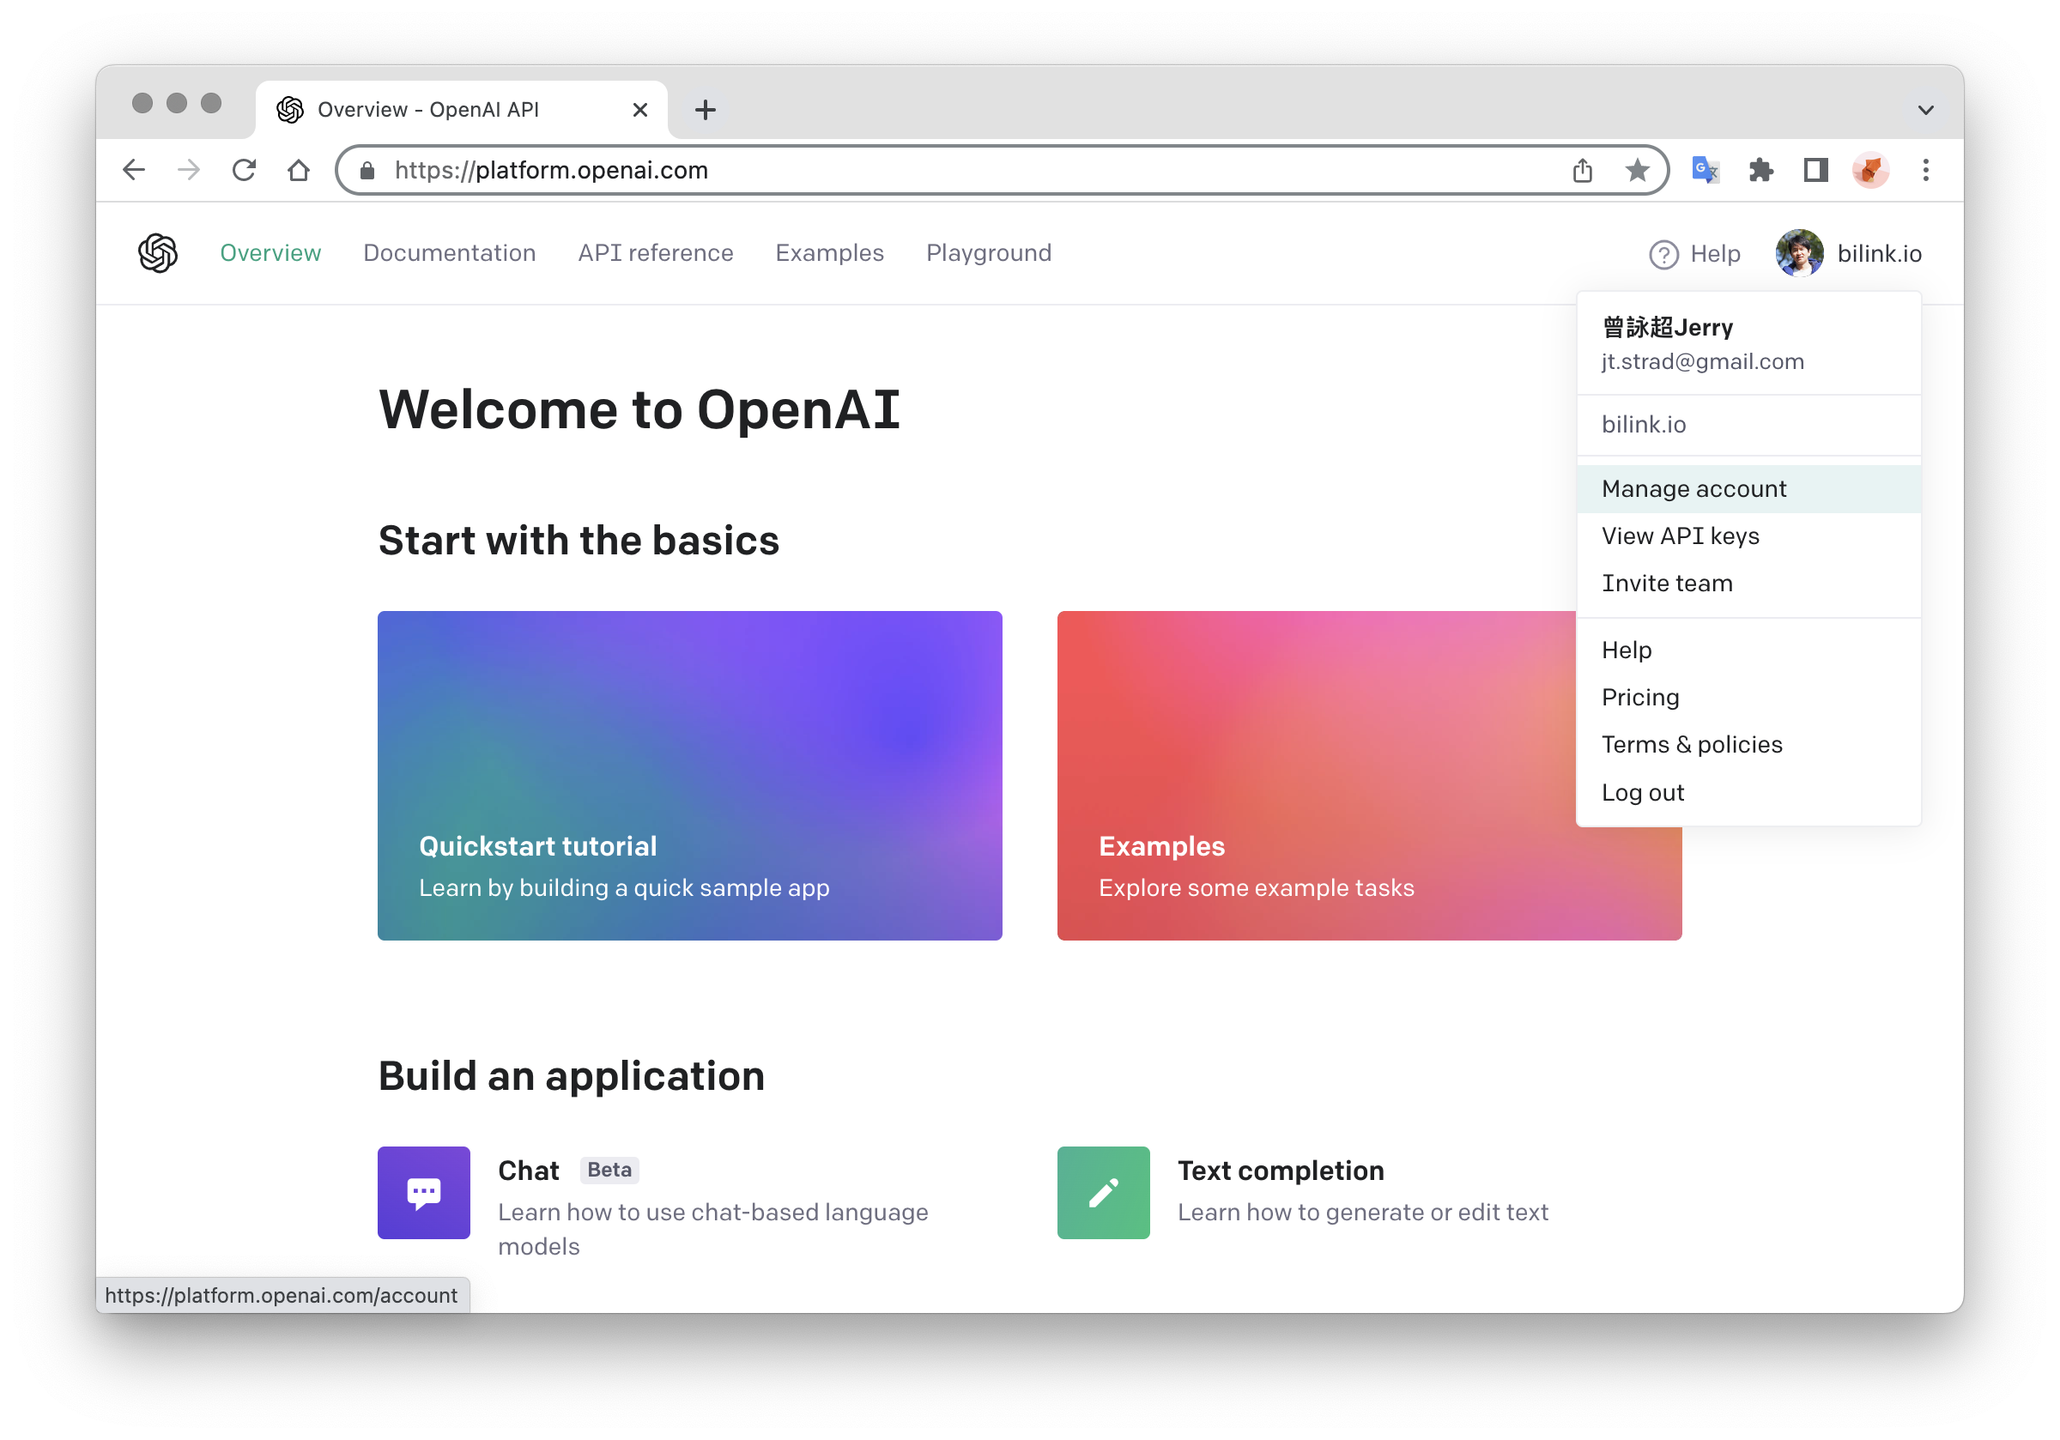
Task: Click the Google Translate extension icon
Action: coord(1705,170)
